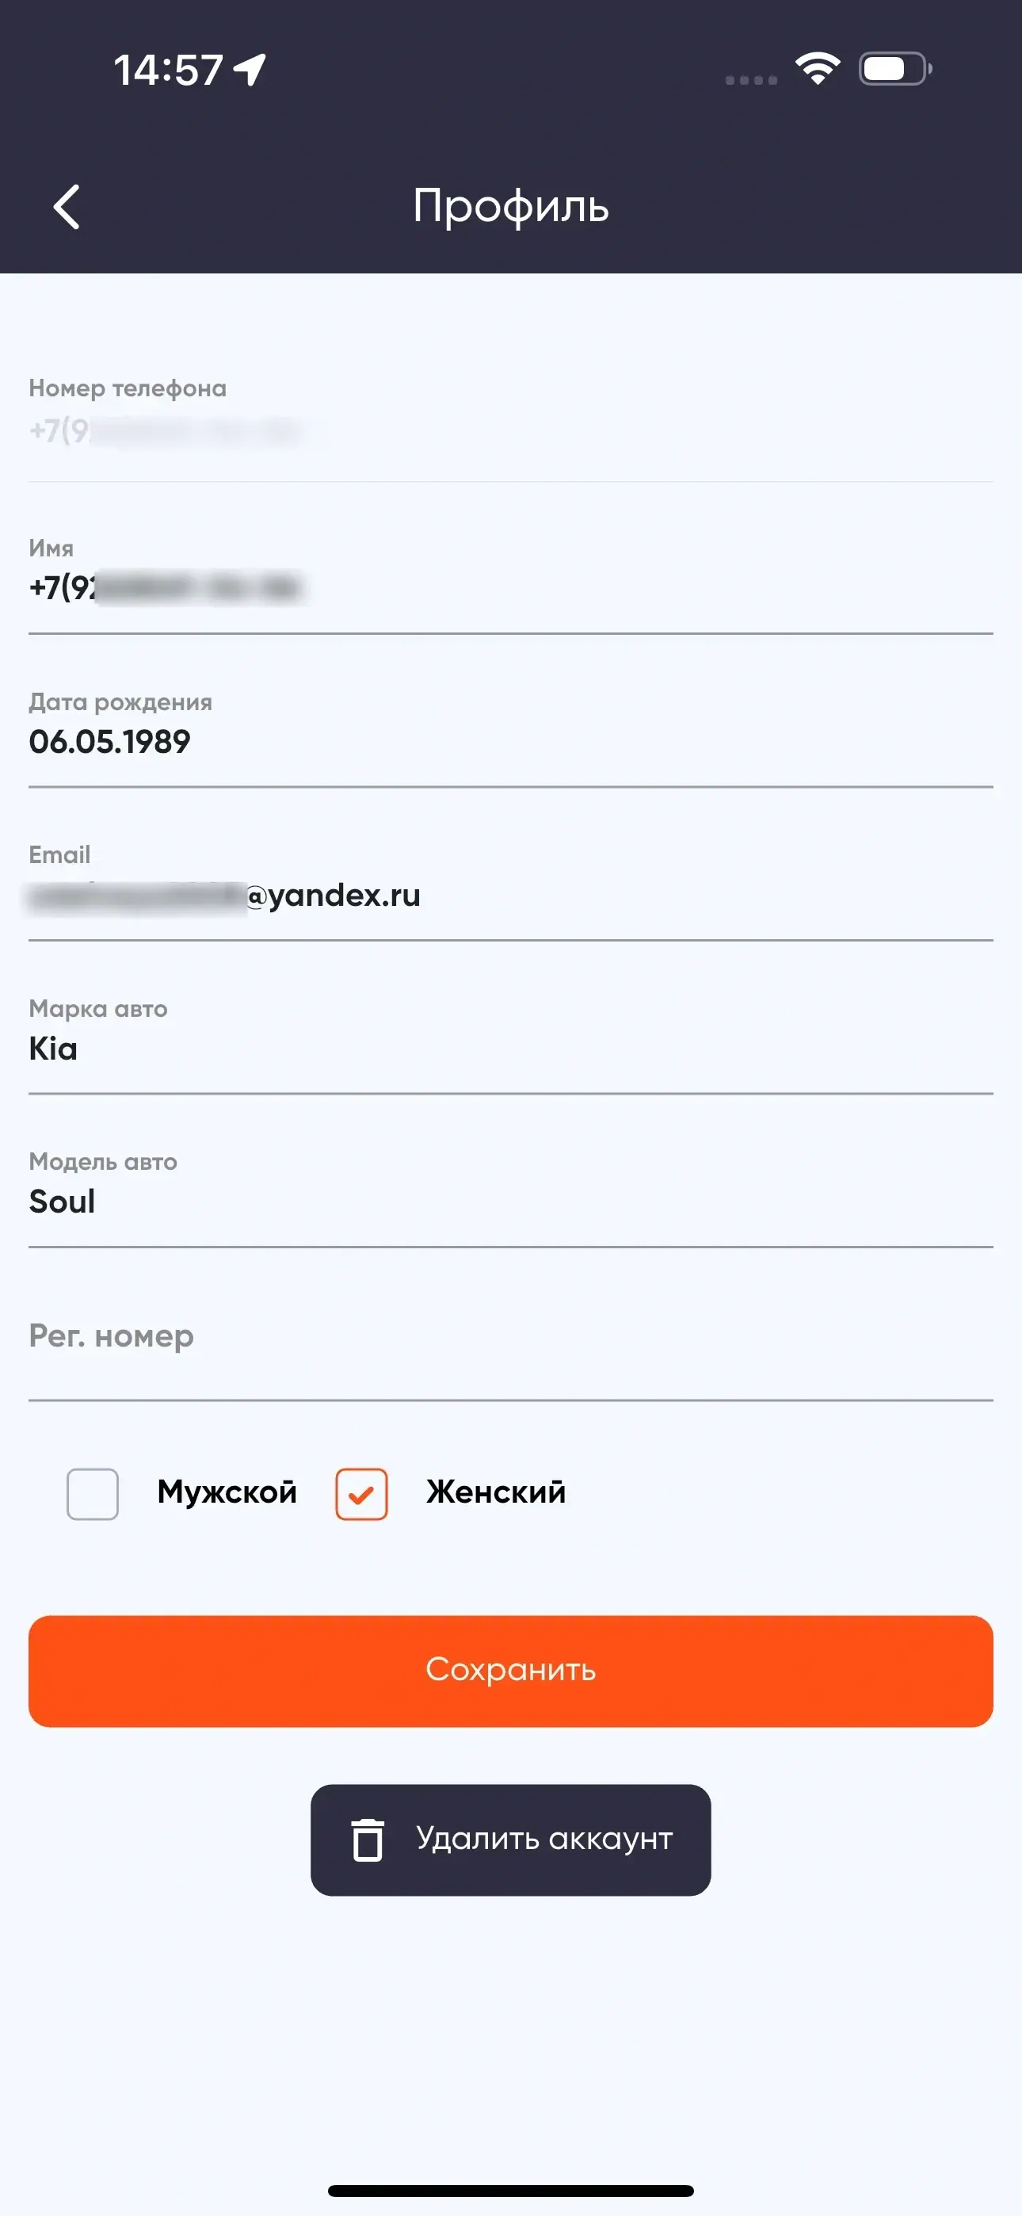Tap the battery status icon

coord(894,69)
